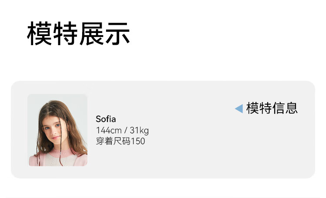Click the 144cm height value
Image resolution: width=326 pixels, height=198 pixels.
(108, 130)
